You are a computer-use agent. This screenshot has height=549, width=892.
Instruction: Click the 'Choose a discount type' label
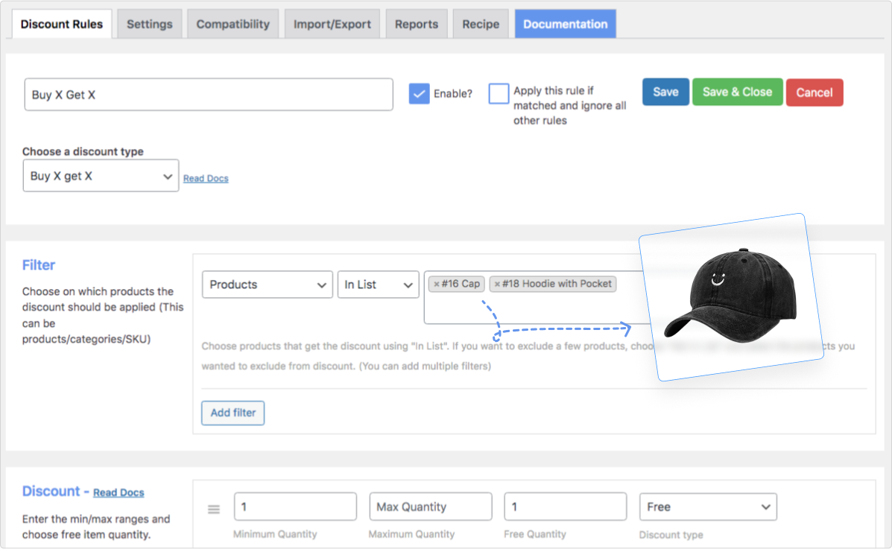click(83, 151)
